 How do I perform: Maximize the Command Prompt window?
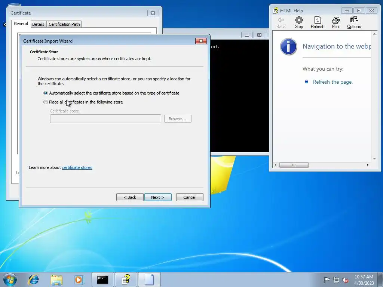260,35
